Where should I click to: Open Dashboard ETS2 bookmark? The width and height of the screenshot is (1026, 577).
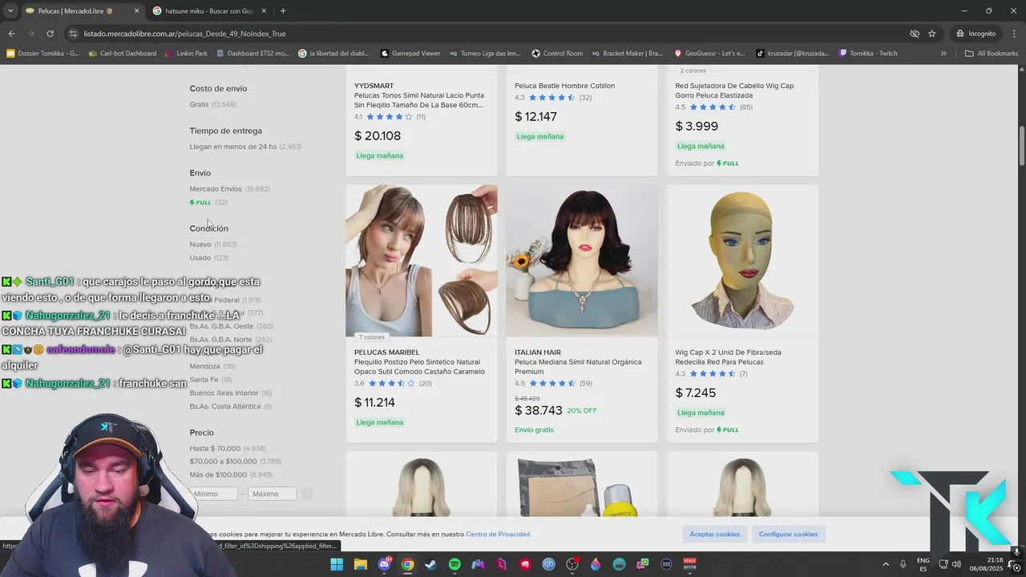coord(252,54)
